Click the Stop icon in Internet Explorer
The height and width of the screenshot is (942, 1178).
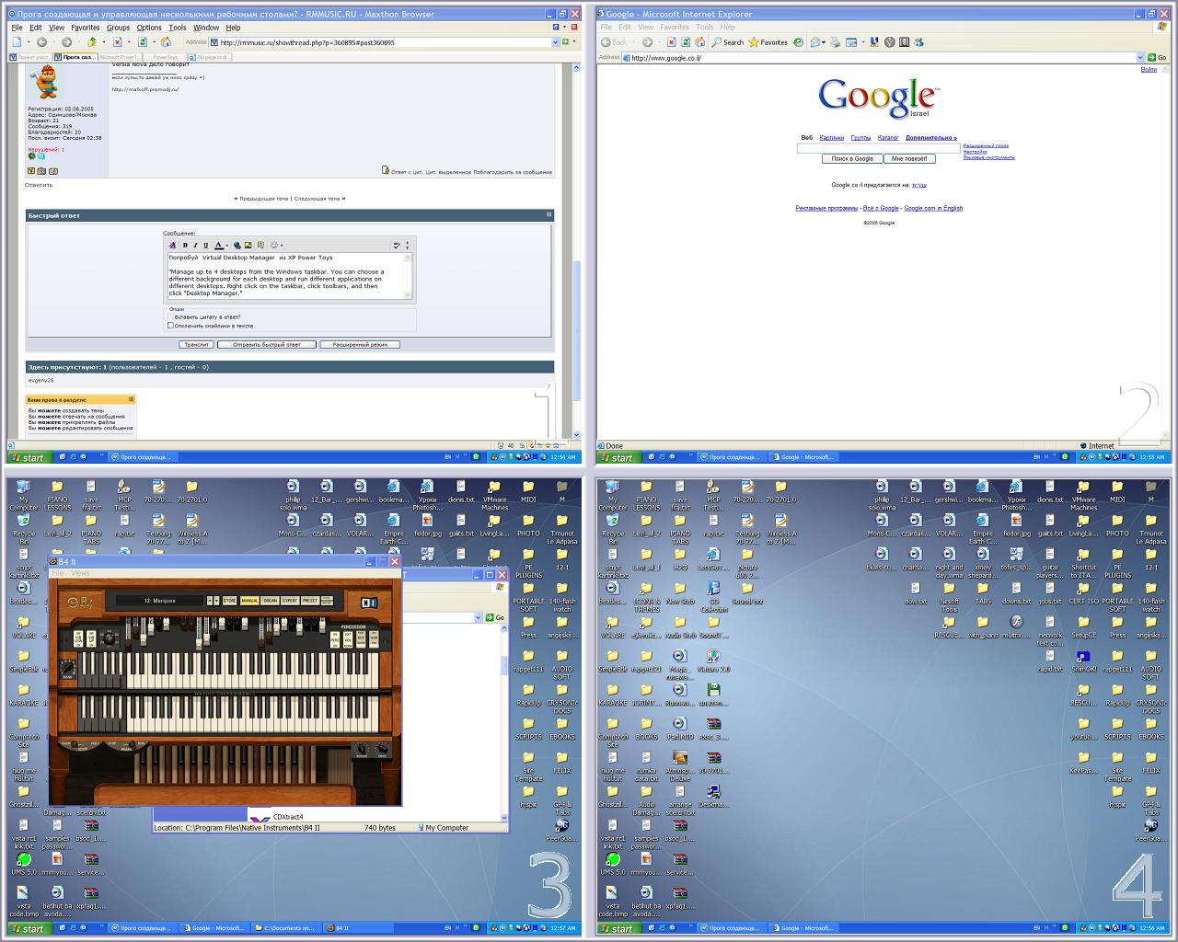pos(673,42)
